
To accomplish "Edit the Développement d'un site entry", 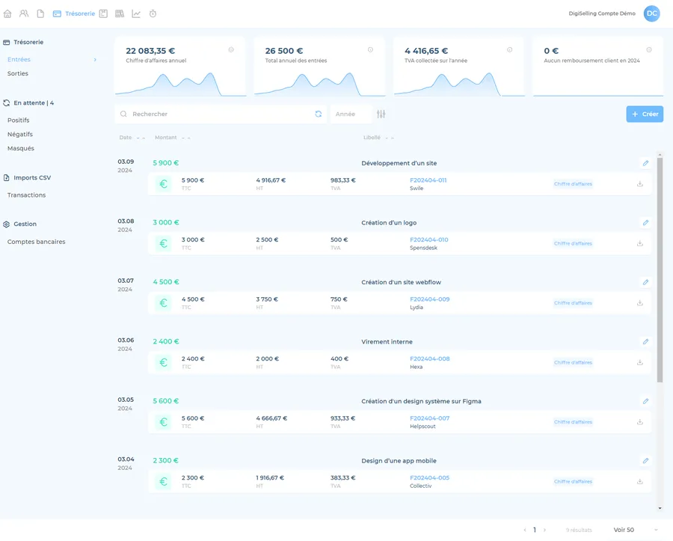I will click(x=645, y=163).
